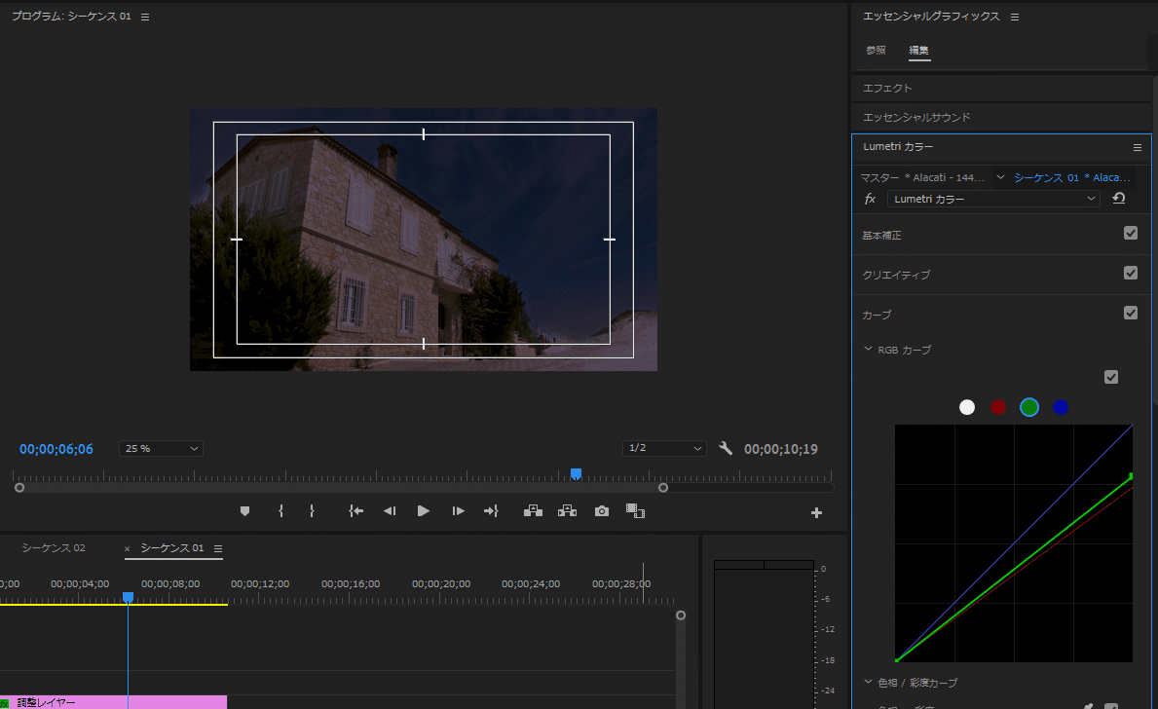Select the white luma curve channel

pos(967,407)
